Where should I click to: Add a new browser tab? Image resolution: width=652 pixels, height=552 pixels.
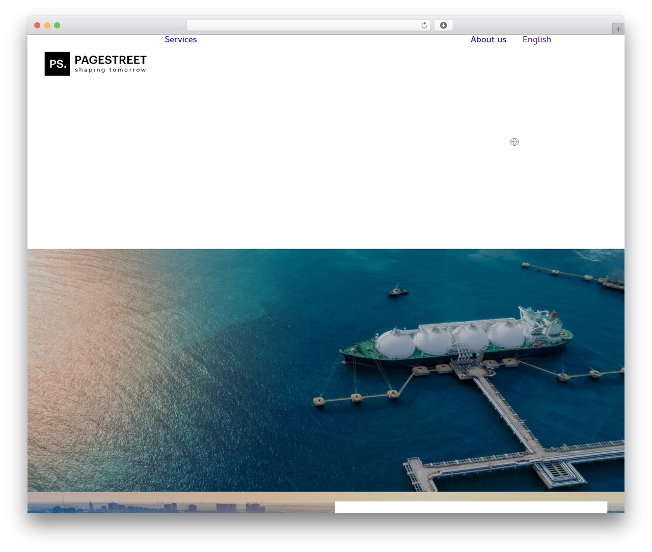coord(618,29)
